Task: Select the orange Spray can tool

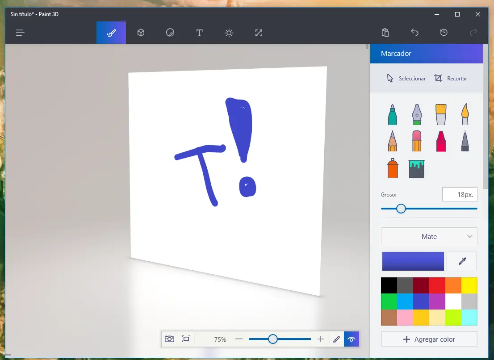Action: (x=393, y=168)
